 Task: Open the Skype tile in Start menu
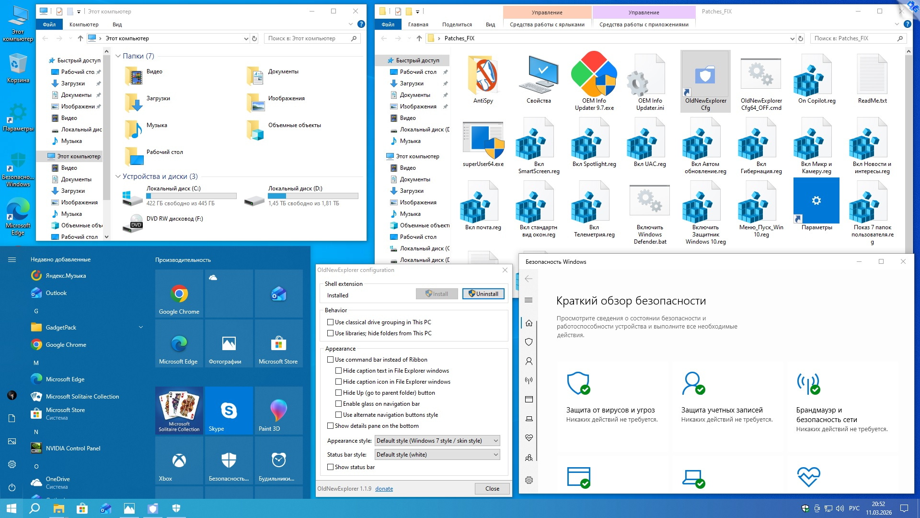(229, 411)
